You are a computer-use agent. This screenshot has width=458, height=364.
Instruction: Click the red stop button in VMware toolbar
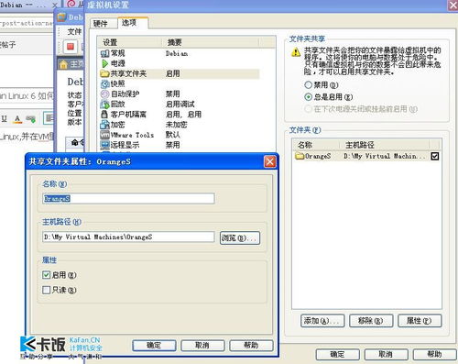tap(71, 47)
